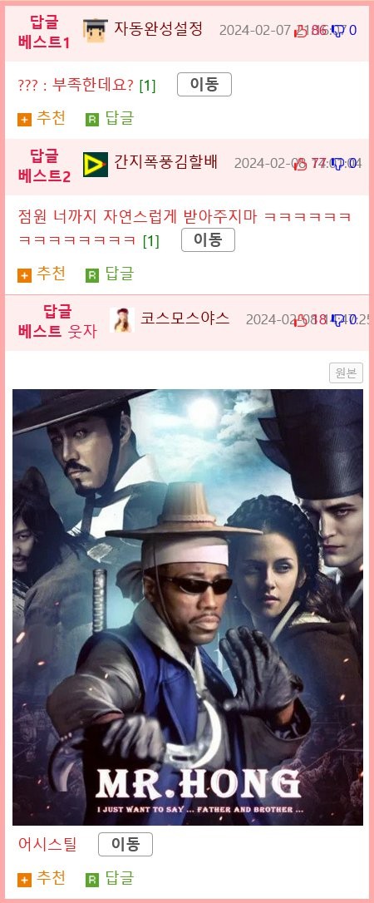This screenshot has height=903, width=374.
Task: Recommend the 부족한데요 comment with 추천
Action: tap(42, 119)
